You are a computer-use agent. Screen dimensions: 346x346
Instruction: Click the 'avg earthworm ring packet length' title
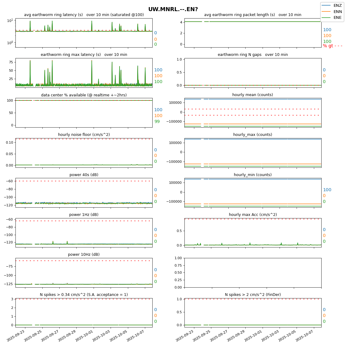point(253,15)
